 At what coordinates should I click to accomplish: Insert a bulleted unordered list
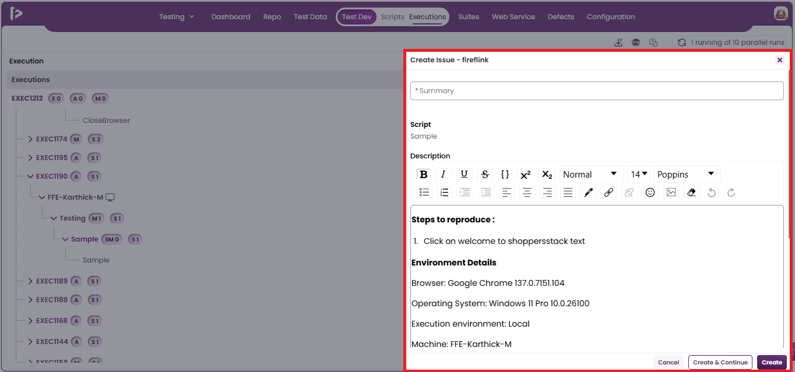tap(424, 192)
